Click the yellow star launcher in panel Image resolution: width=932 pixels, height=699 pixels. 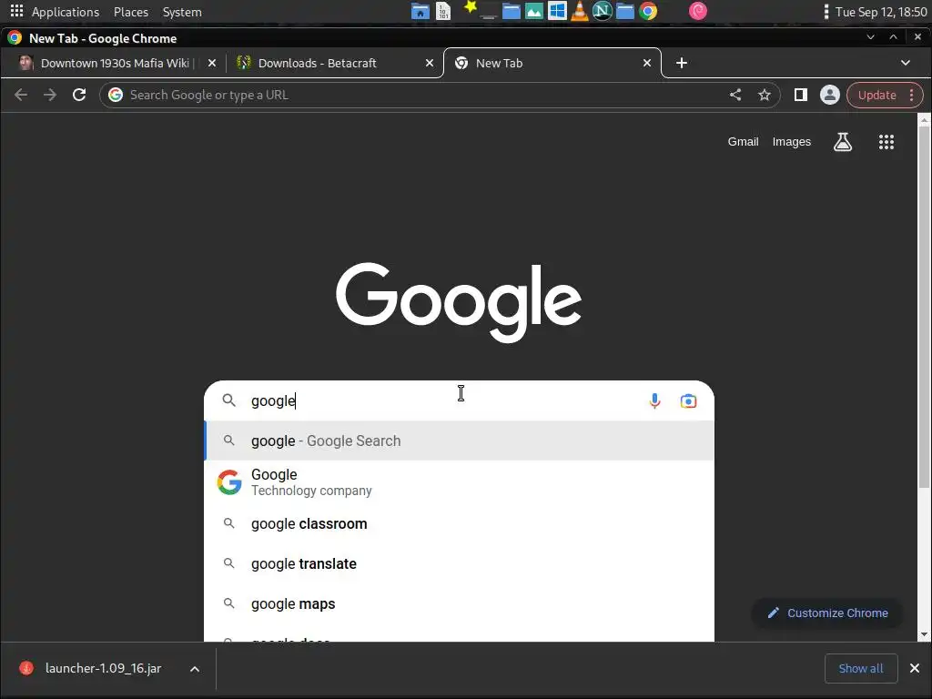tap(471, 7)
